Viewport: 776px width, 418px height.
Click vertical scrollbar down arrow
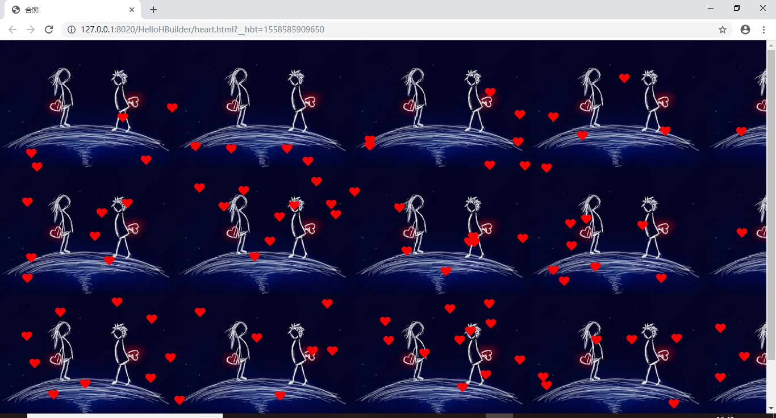pyautogui.click(x=771, y=408)
